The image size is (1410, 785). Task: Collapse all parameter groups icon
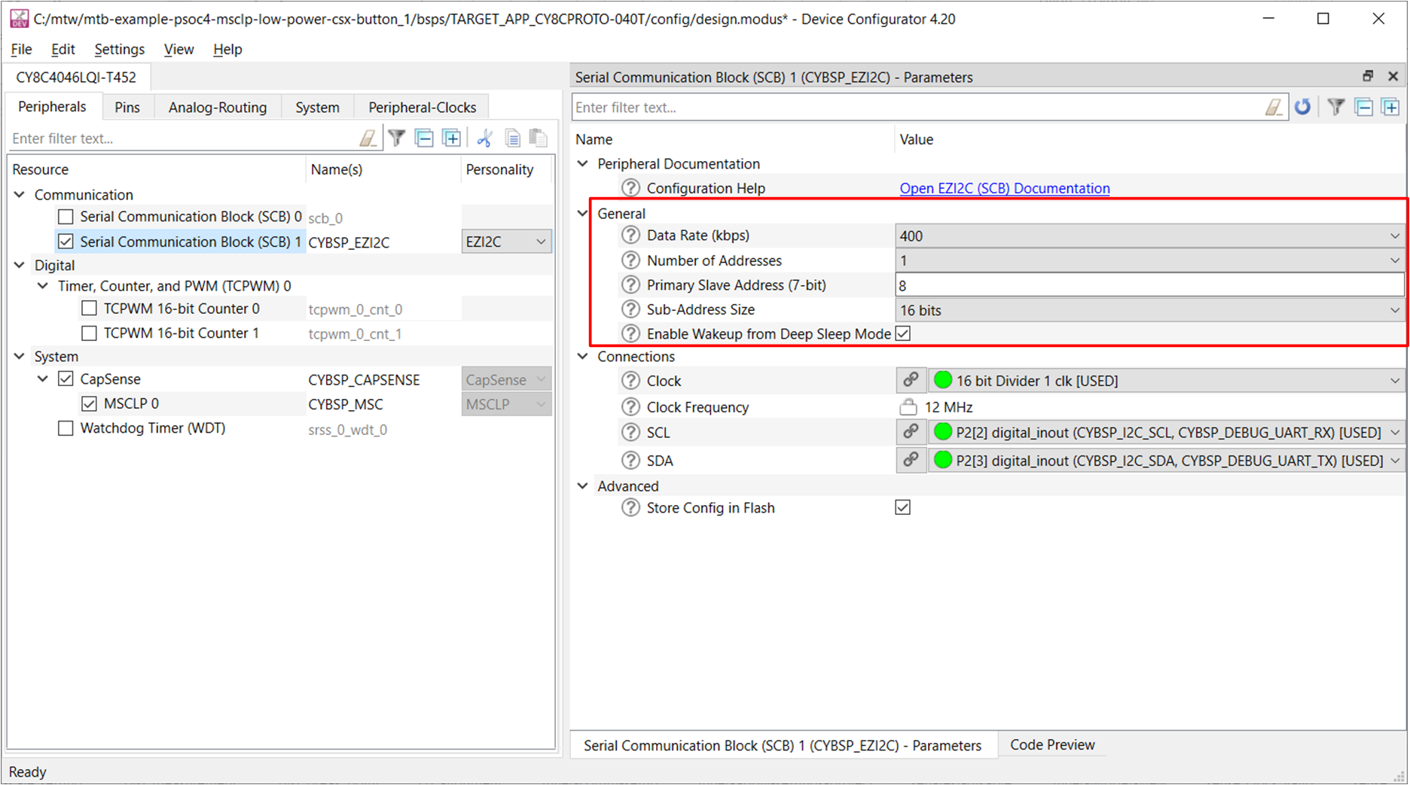(x=1363, y=107)
